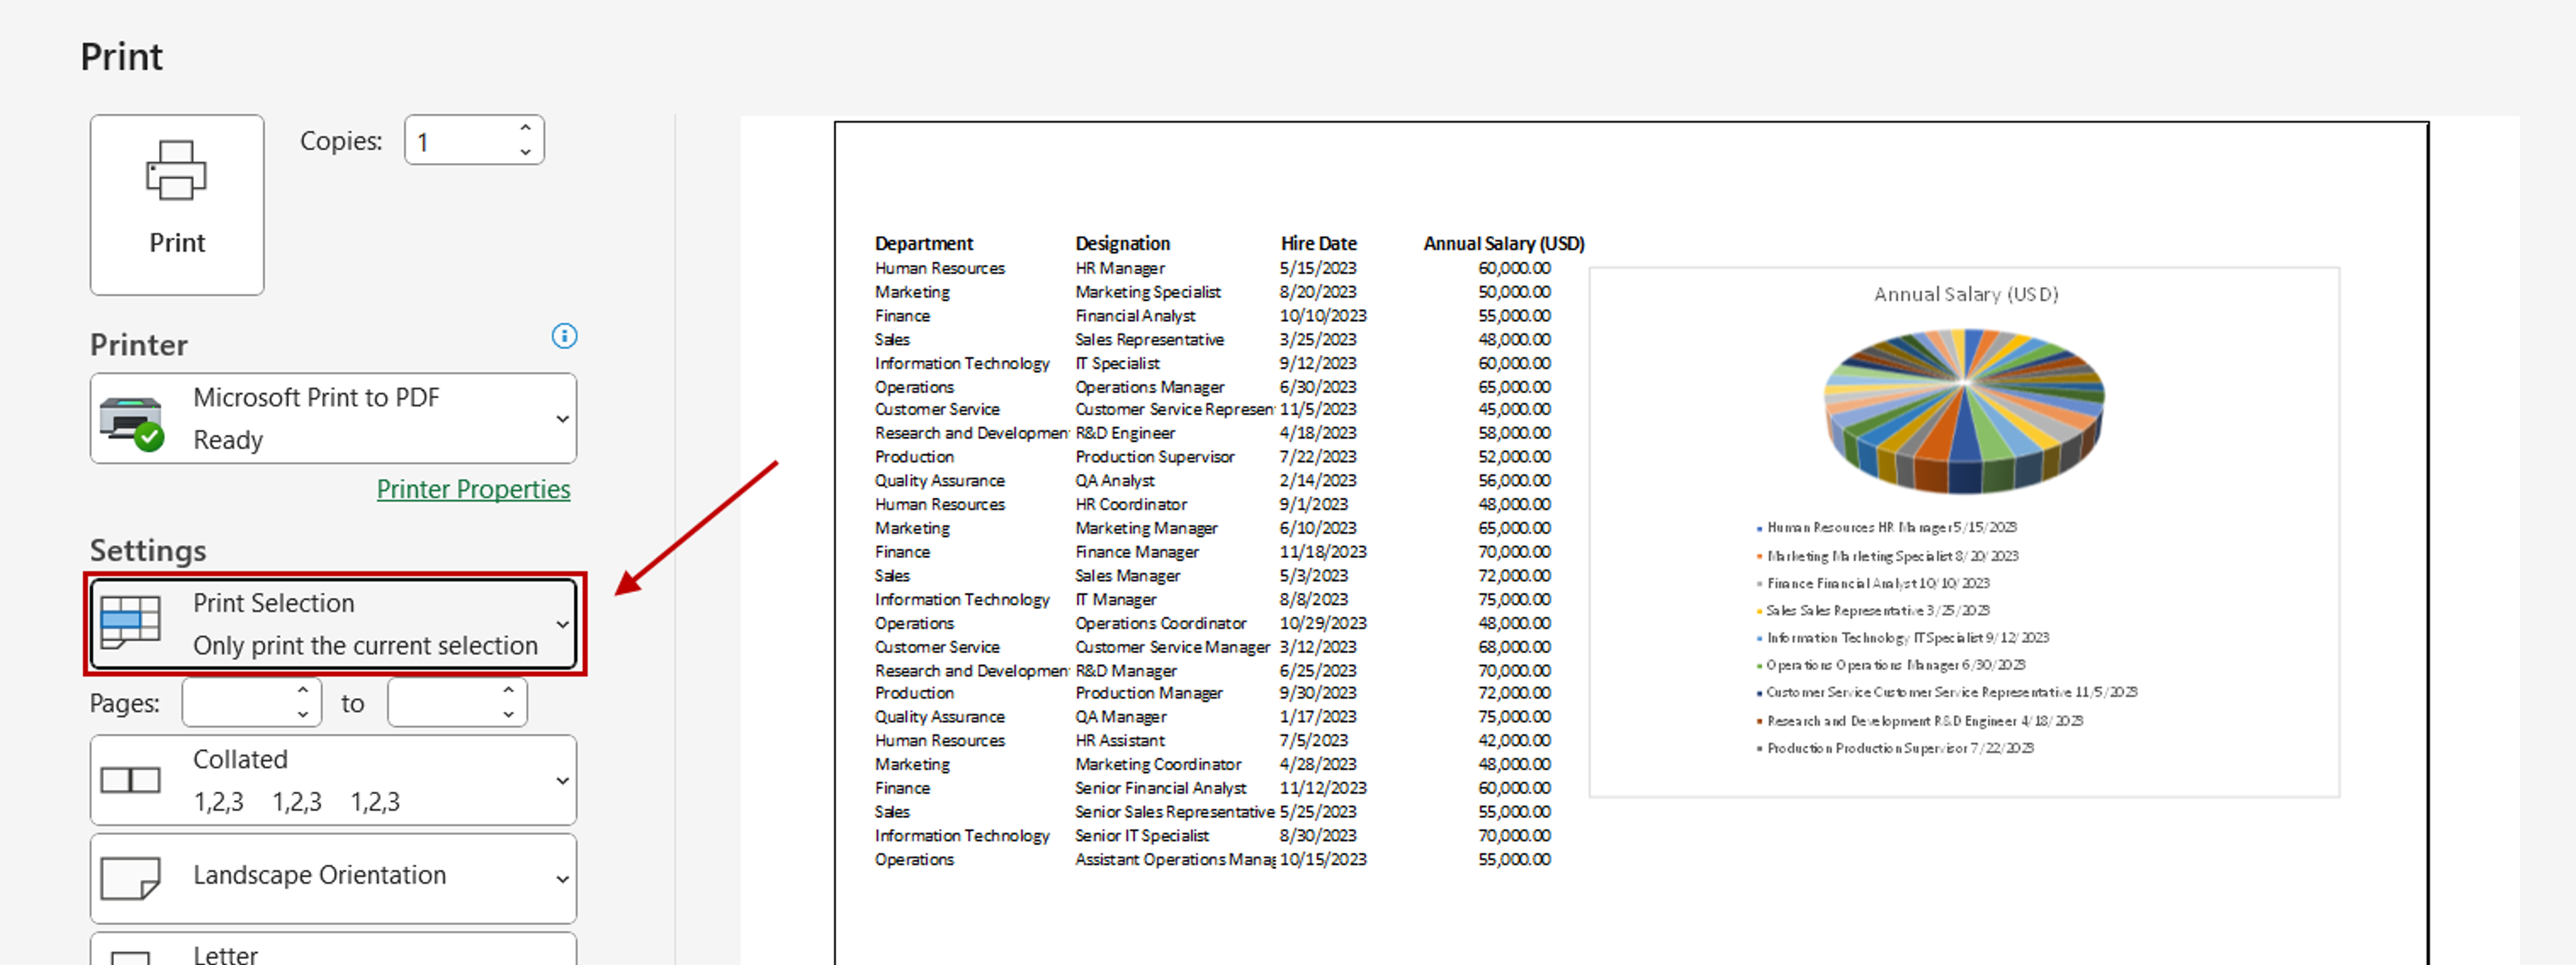Decrement the Pages end number
Screen dimensions: 2576x965
pyautogui.click(x=509, y=715)
